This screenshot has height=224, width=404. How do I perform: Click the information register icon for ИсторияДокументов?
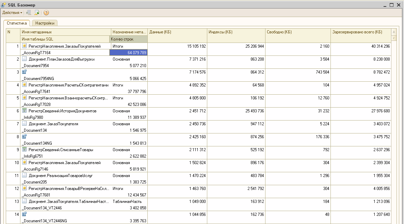[x=24, y=111]
